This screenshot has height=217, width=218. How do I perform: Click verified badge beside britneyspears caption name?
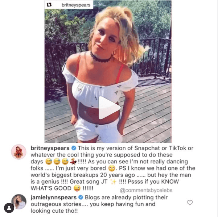click(74, 148)
